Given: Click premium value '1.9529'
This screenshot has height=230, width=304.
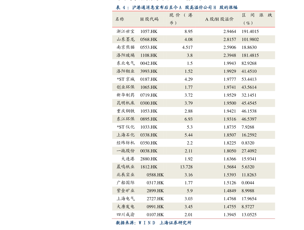Looking at the screenshot, I should point(230,95).
